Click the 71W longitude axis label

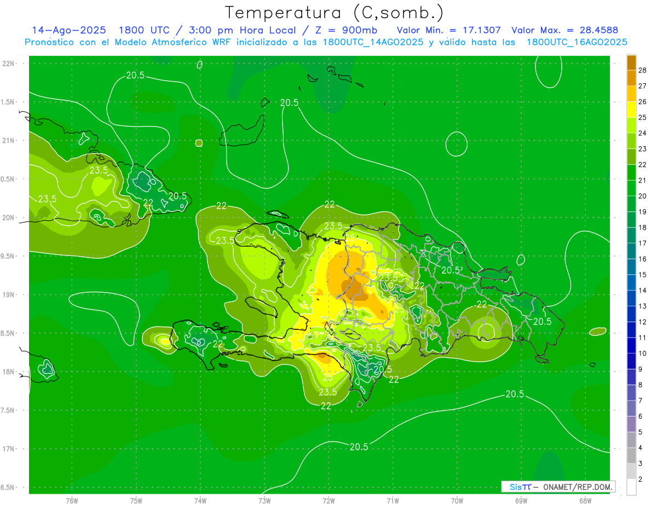click(393, 501)
